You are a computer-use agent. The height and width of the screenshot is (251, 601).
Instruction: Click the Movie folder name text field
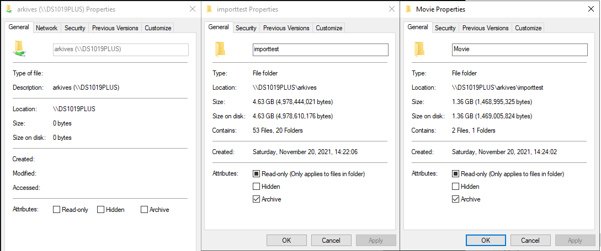519,50
